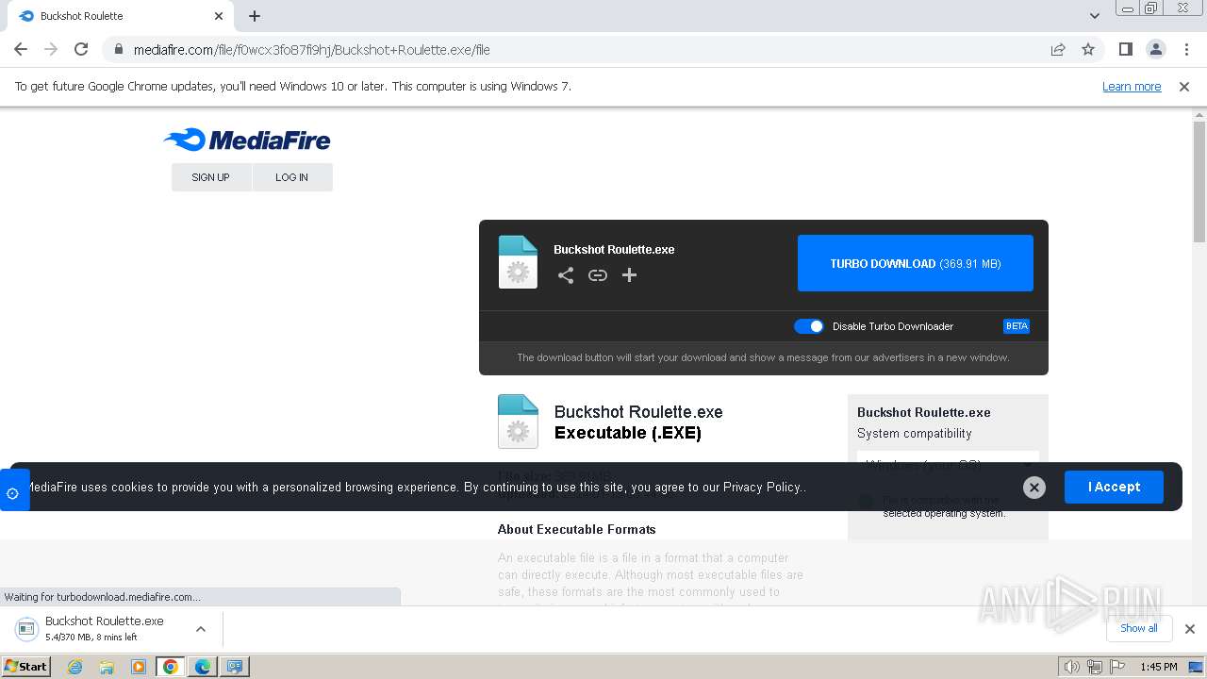The image size is (1207, 679).
Task: Open Chrome side panel
Action: 1126,49
